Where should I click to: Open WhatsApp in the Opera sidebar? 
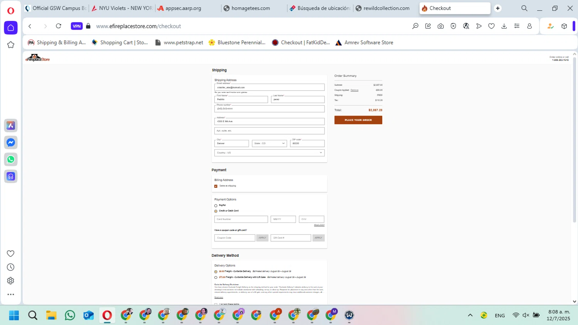click(11, 160)
